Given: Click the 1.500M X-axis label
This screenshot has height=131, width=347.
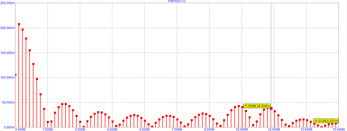Looking at the screenshot, I should pyautogui.click(x=48, y=129).
